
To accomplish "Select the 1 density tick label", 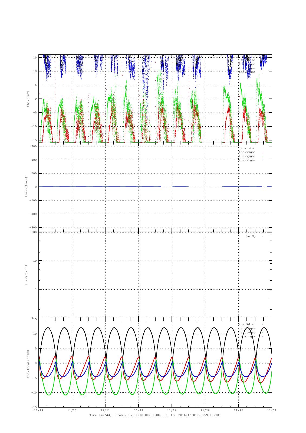I will pyautogui.click(x=36, y=289).
